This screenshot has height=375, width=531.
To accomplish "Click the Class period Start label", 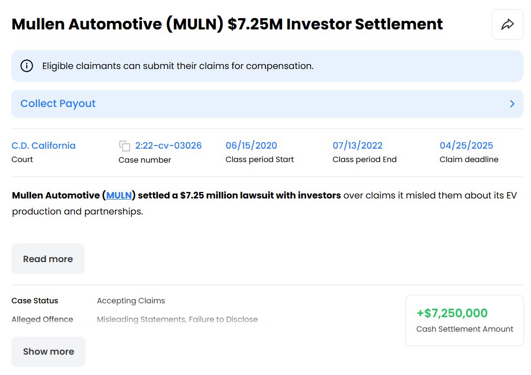I will click(260, 159).
